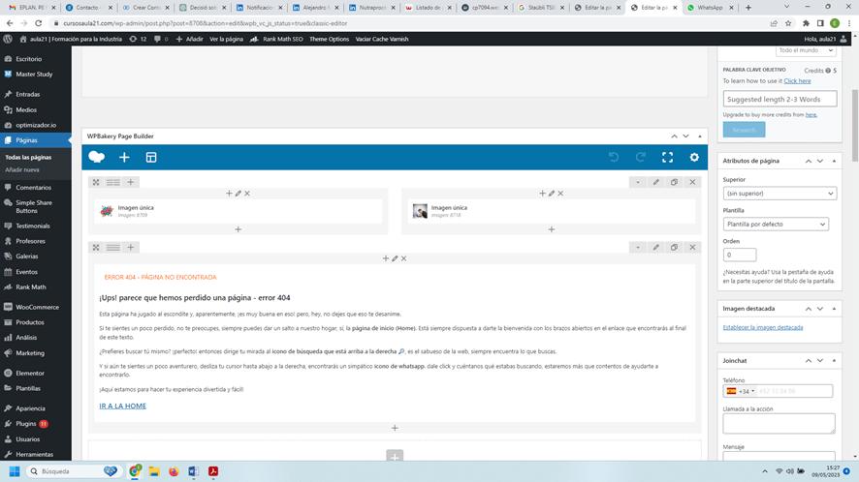This screenshot has width=859, height=482.
Task: Click Establecer la imagen destacada link
Action: coord(763,327)
